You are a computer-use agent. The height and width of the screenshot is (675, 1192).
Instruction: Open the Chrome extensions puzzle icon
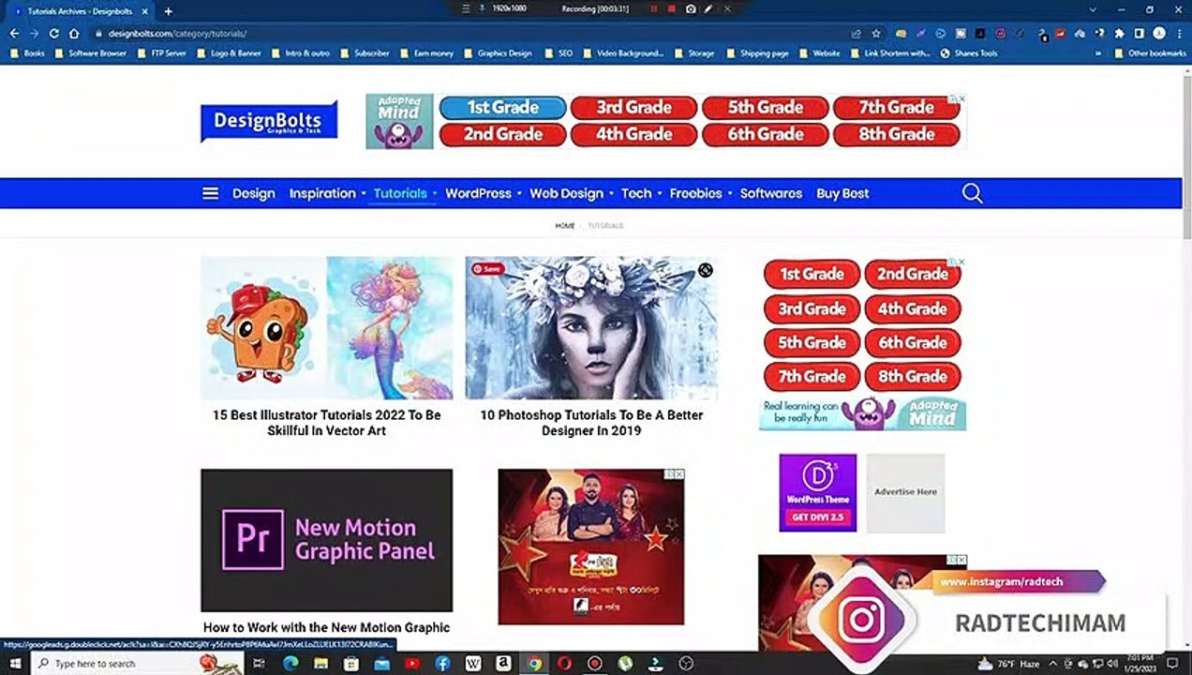pos(1121,34)
